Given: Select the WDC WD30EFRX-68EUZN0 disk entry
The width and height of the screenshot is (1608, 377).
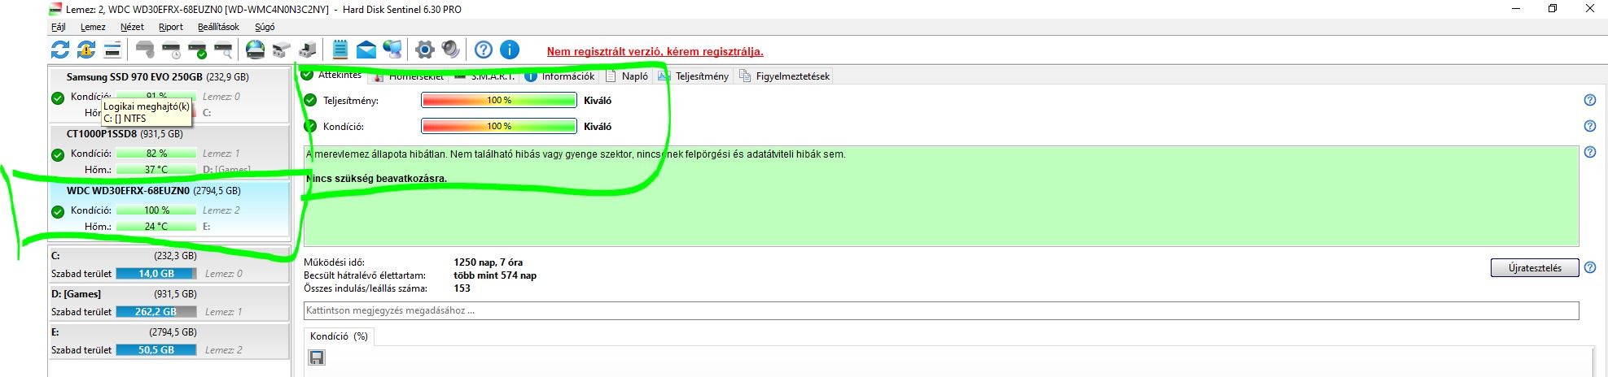Looking at the screenshot, I should click(169, 210).
